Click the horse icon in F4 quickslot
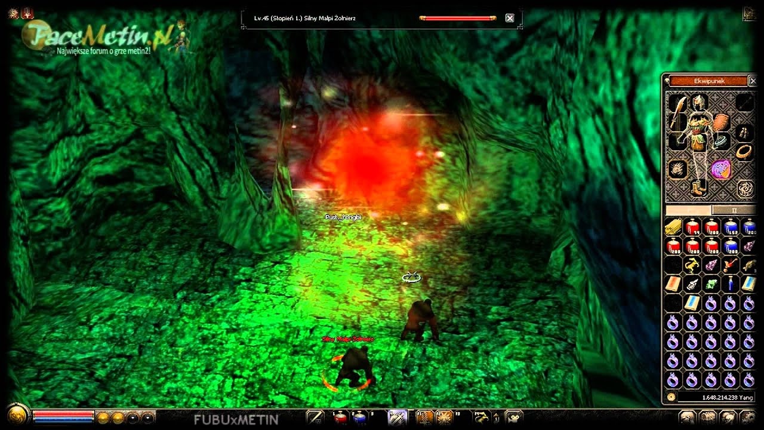This screenshot has height=430, width=764. point(482,418)
